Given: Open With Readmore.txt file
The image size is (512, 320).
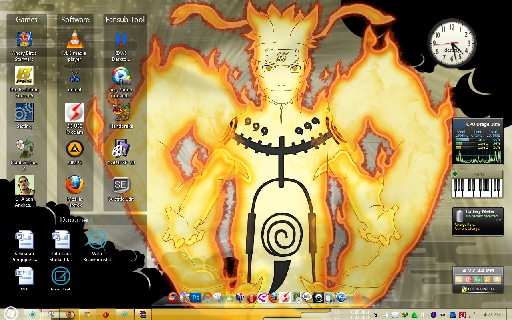Looking at the screenshot, I should [97, 246].
